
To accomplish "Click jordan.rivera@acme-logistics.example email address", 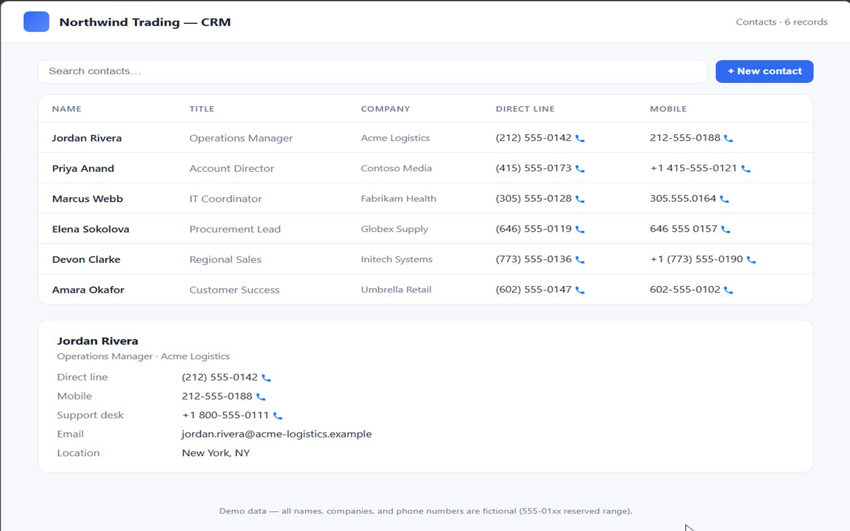I will click(x=277, y=434).
